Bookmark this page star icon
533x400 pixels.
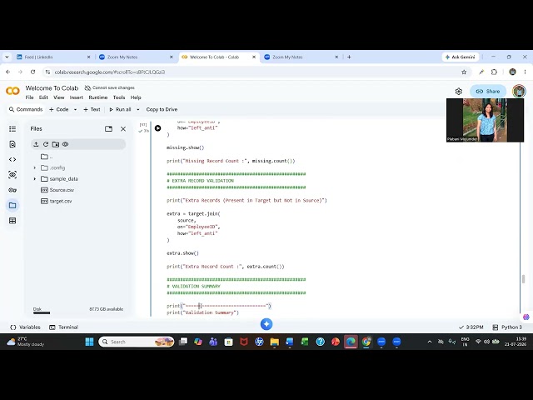tap(464, 72)
